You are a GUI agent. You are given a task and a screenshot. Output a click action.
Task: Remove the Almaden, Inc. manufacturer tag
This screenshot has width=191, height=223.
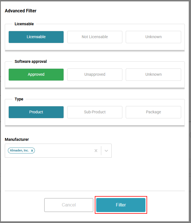pos(32,151)
